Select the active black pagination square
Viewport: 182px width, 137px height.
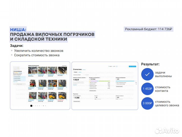31,106
